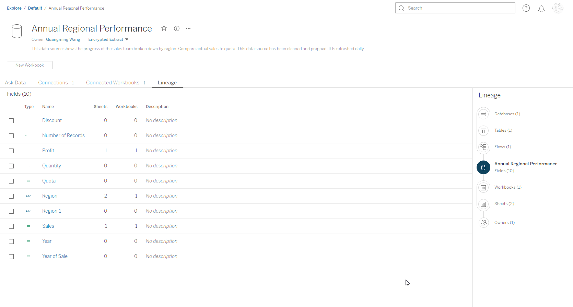Click the help question mark icon
Screen dimensions: 573x307
(x=526, y=8)
